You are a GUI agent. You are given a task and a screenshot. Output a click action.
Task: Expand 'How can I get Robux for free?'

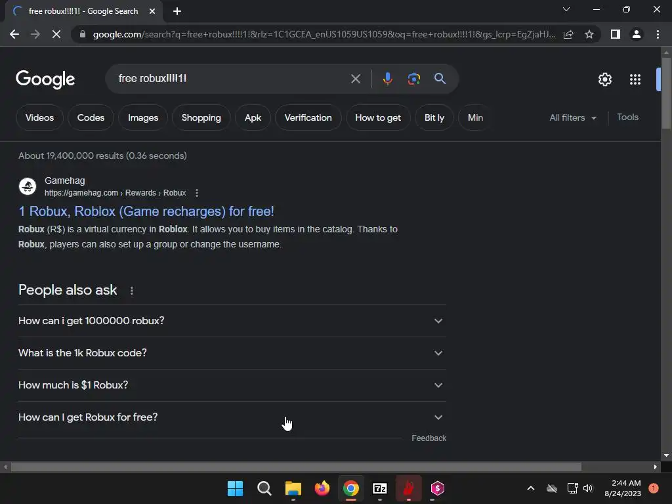(232, 417)
